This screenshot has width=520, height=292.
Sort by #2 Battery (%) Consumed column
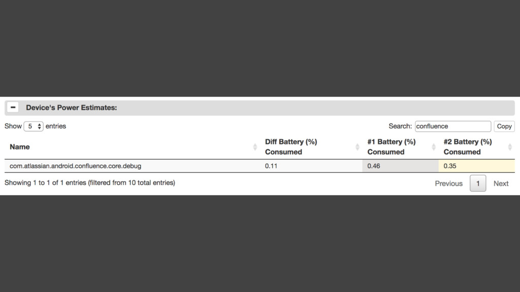click(477, 147)
